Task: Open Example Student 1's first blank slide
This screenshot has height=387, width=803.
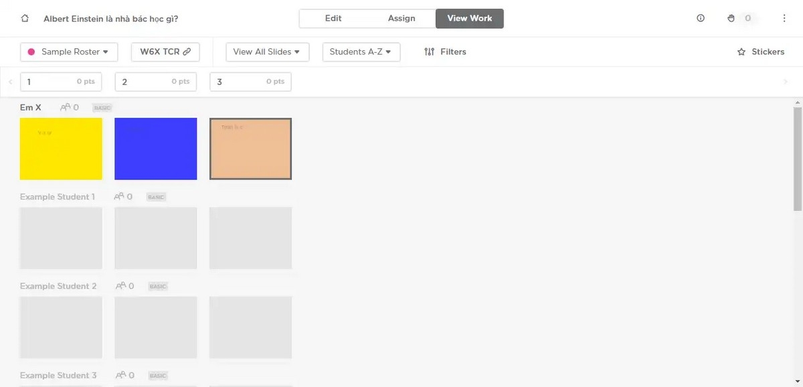Action: coord(61,238)
